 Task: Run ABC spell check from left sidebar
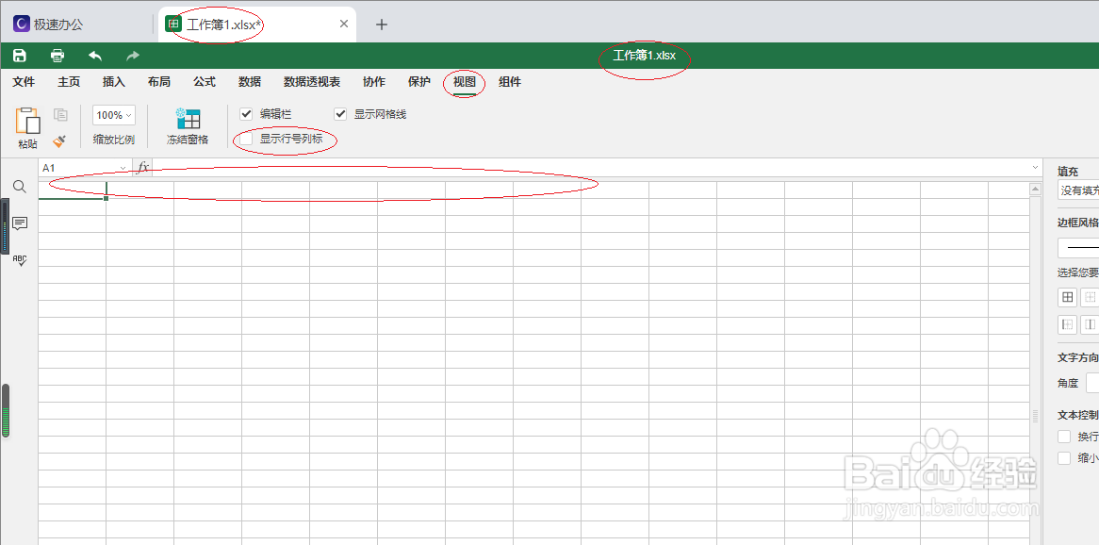pyautogui.click(x=20, y=260)
